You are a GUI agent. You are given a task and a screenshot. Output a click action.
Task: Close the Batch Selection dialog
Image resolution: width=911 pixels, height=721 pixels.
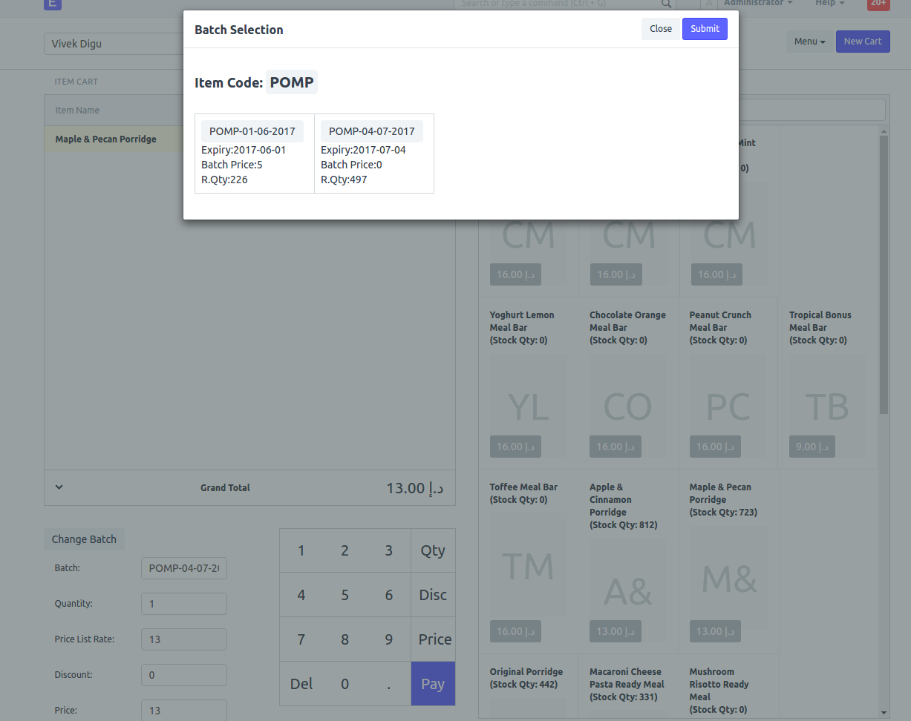point(660,29)
